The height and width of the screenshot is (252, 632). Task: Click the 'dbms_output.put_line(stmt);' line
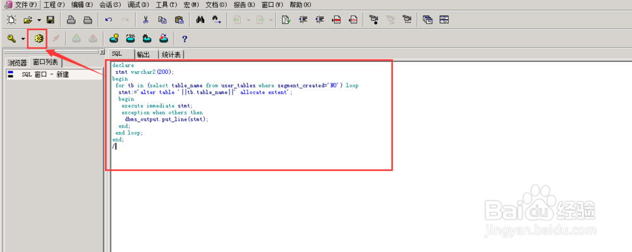(166, 119)
